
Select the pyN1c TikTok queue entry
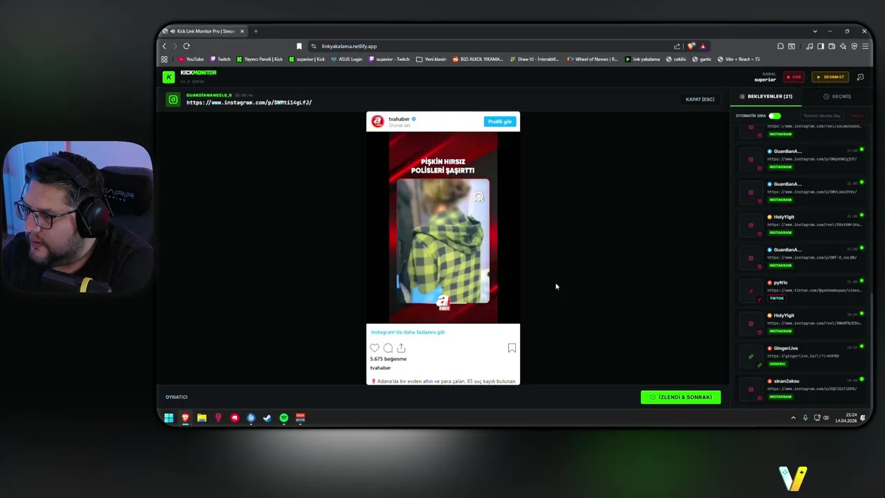click(x=801, y=290)
